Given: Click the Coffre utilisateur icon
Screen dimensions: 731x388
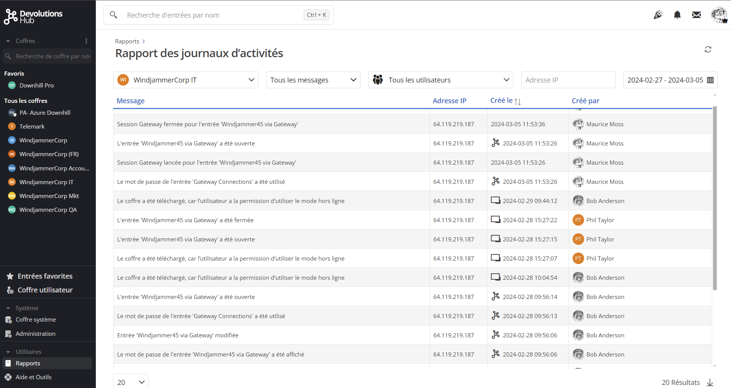Looking at the screenshot, I should click(x=10, y=290).
